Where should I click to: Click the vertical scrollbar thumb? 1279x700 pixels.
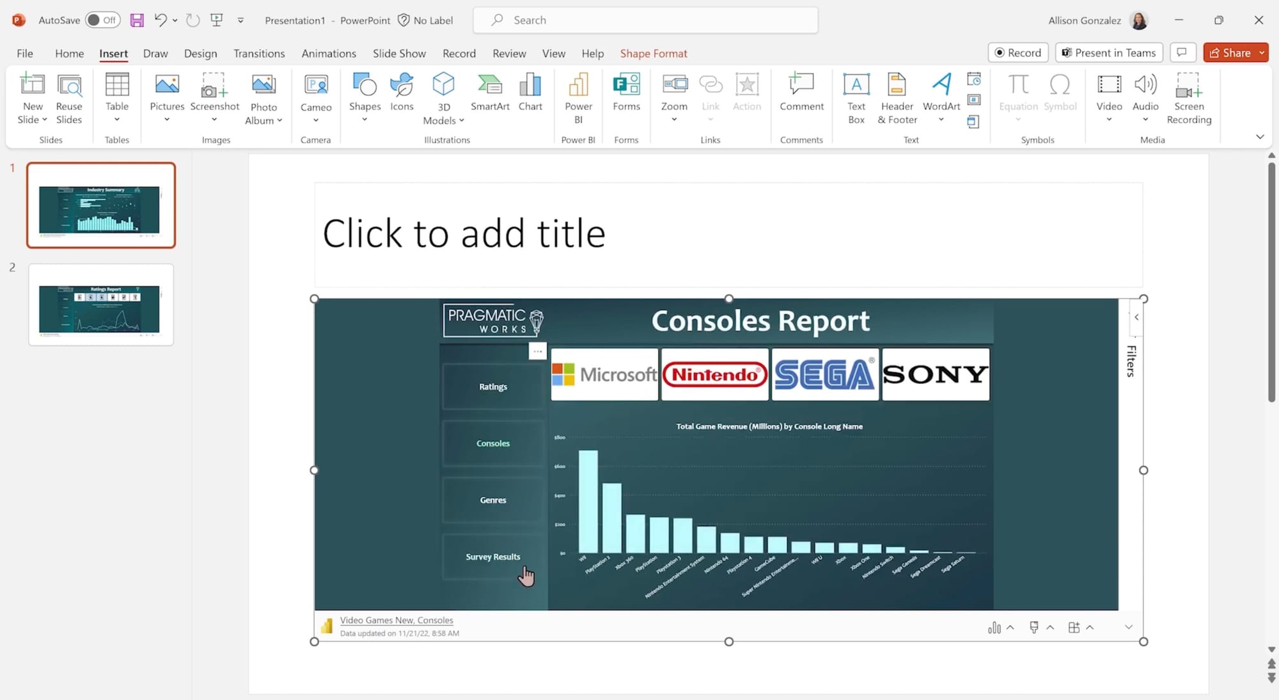pyautogui.click(x=1271, y=282)
